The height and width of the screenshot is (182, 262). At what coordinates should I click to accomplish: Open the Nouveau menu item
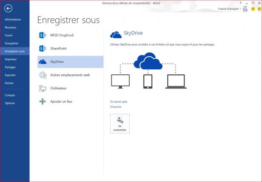pyautogui.click(x=11, y=27)
